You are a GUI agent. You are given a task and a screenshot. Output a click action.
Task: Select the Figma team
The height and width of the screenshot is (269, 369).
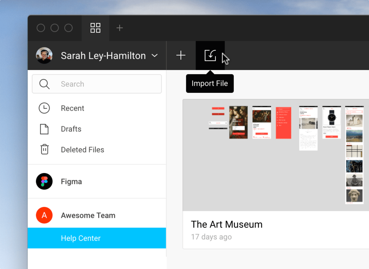[x=71, y=181]
